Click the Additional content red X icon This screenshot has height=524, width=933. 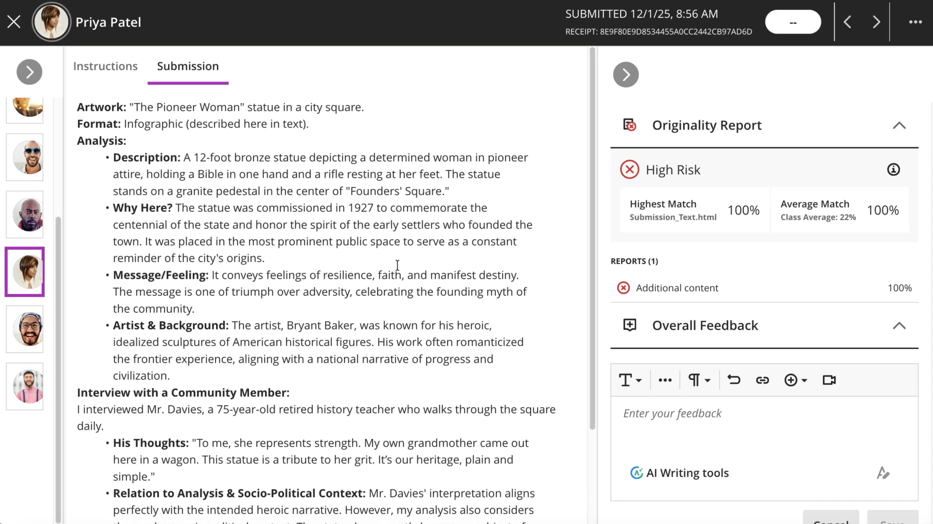tap(623, 288)
